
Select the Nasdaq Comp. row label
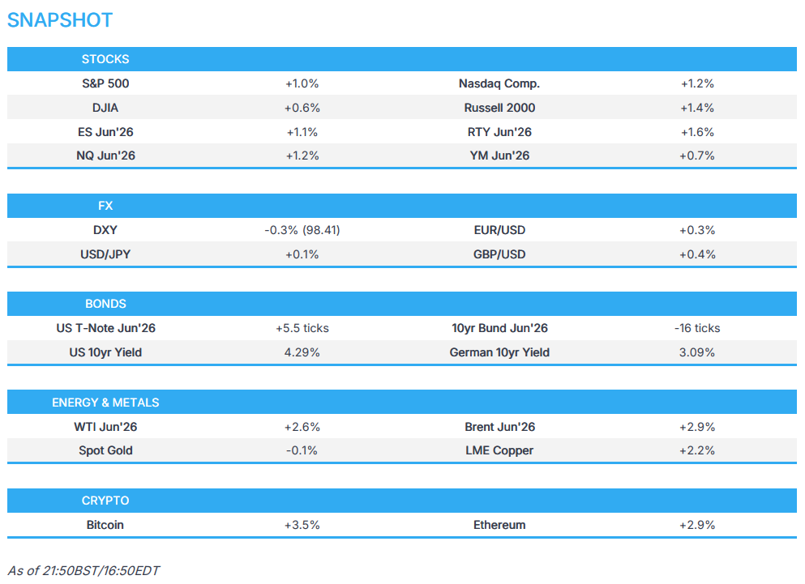pyautogui.click(x=499, y=83)
